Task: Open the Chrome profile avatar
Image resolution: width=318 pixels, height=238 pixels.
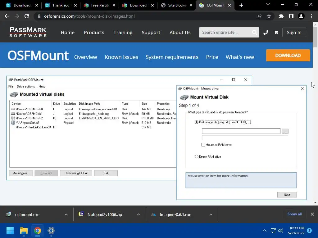Action: coord(301,16)
